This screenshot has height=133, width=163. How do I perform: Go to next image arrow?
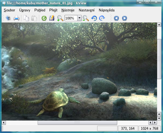pos(125,18)
